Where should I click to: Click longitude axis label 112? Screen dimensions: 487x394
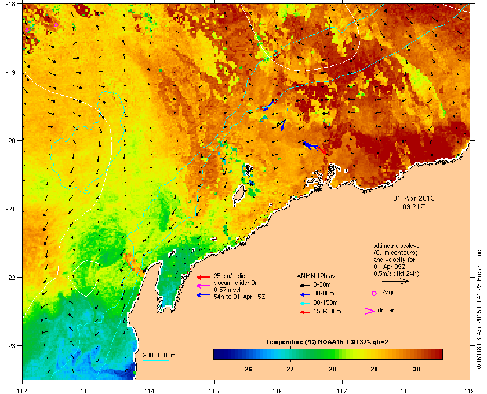click(23, 391)
